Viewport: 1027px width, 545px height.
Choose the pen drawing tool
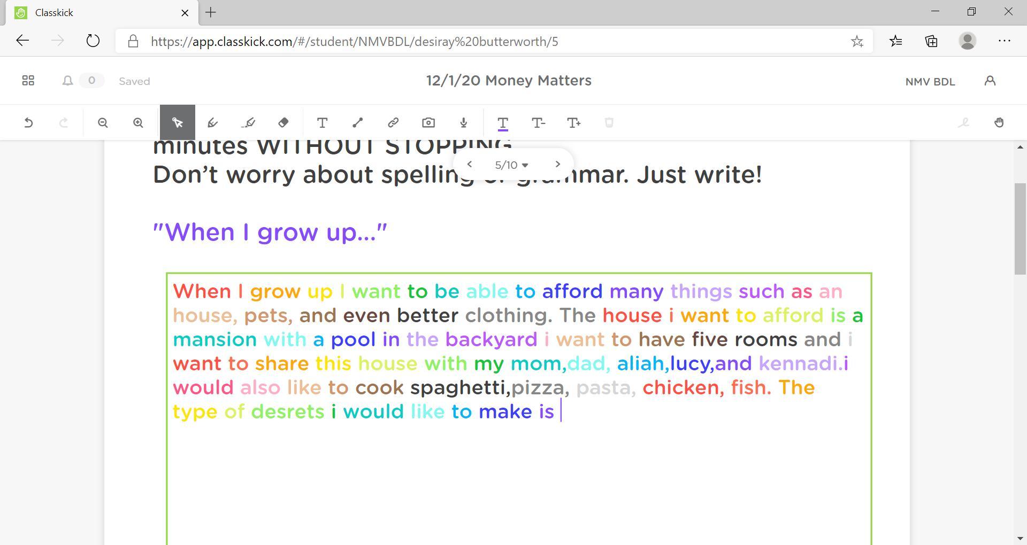[212, 123]
